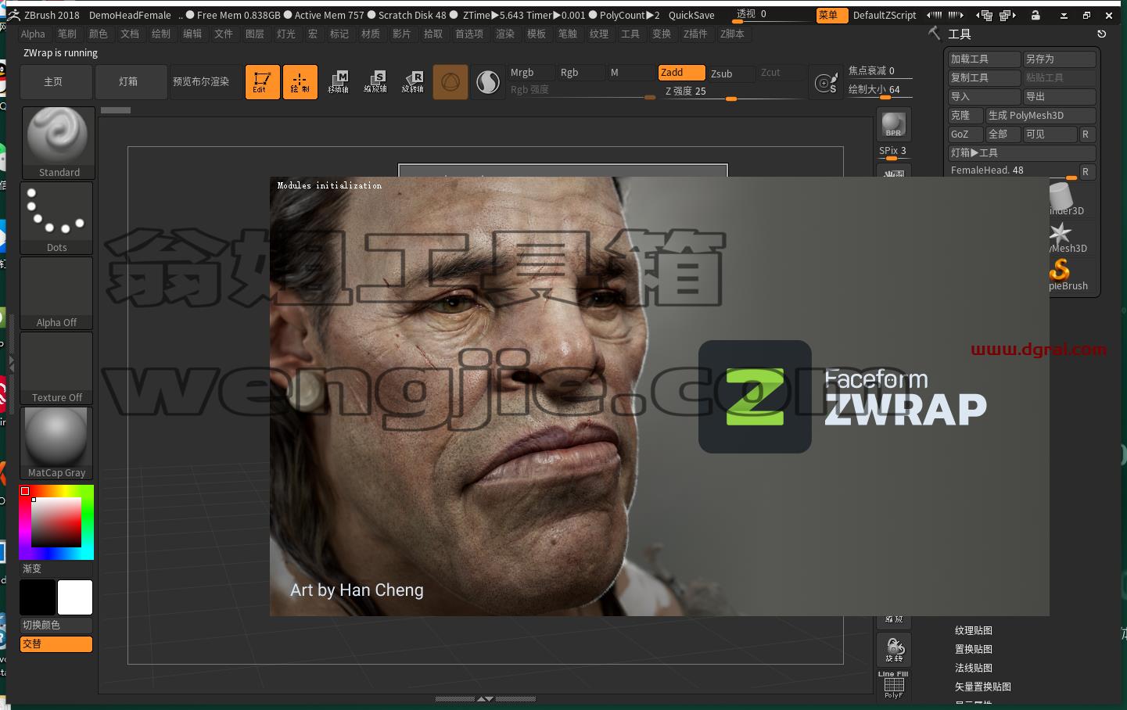
Task: Click 生成 PolyMesh3D button
Action: coord(1041,115)
